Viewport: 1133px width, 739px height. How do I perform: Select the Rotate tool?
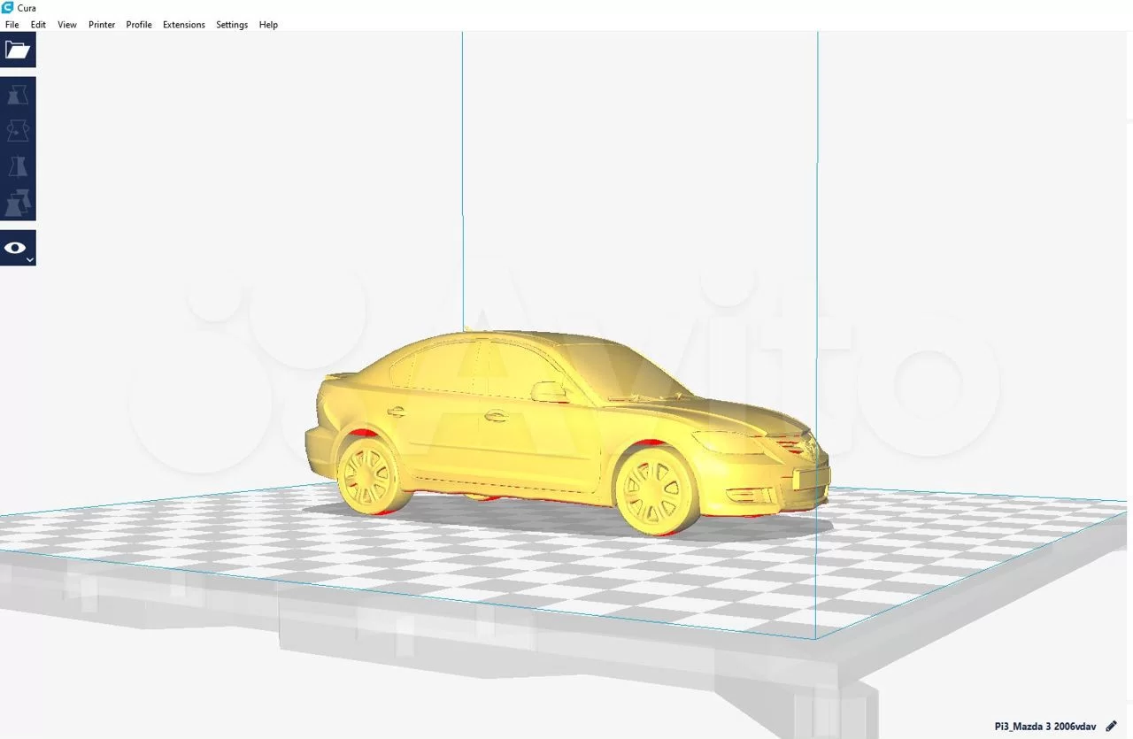coord(17,166)
